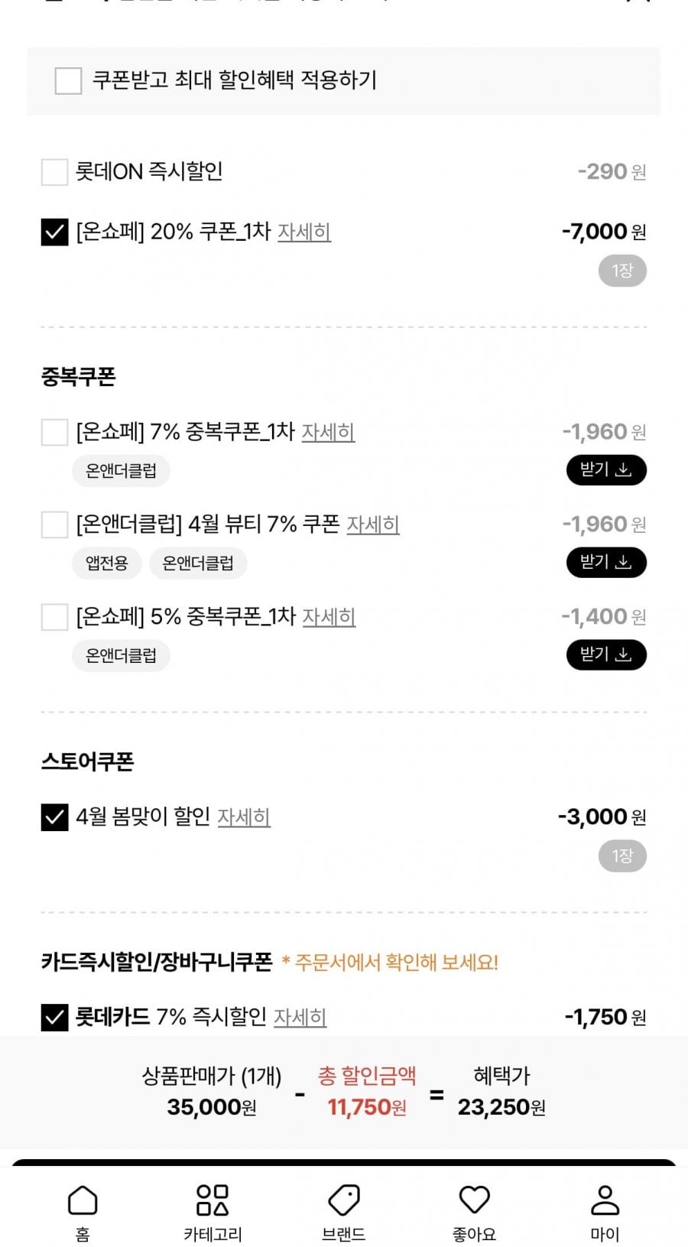Download the [온쇼페] 5% 중복쿠폰 coupon
The image size is (688, 1247).
tap(606, 655)
